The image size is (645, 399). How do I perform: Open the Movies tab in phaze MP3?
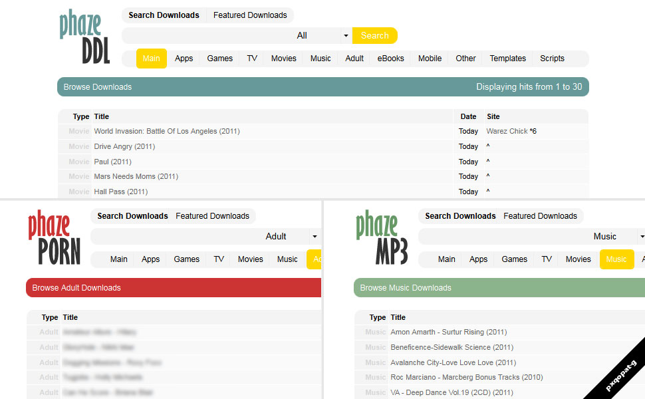click(578, 259)
